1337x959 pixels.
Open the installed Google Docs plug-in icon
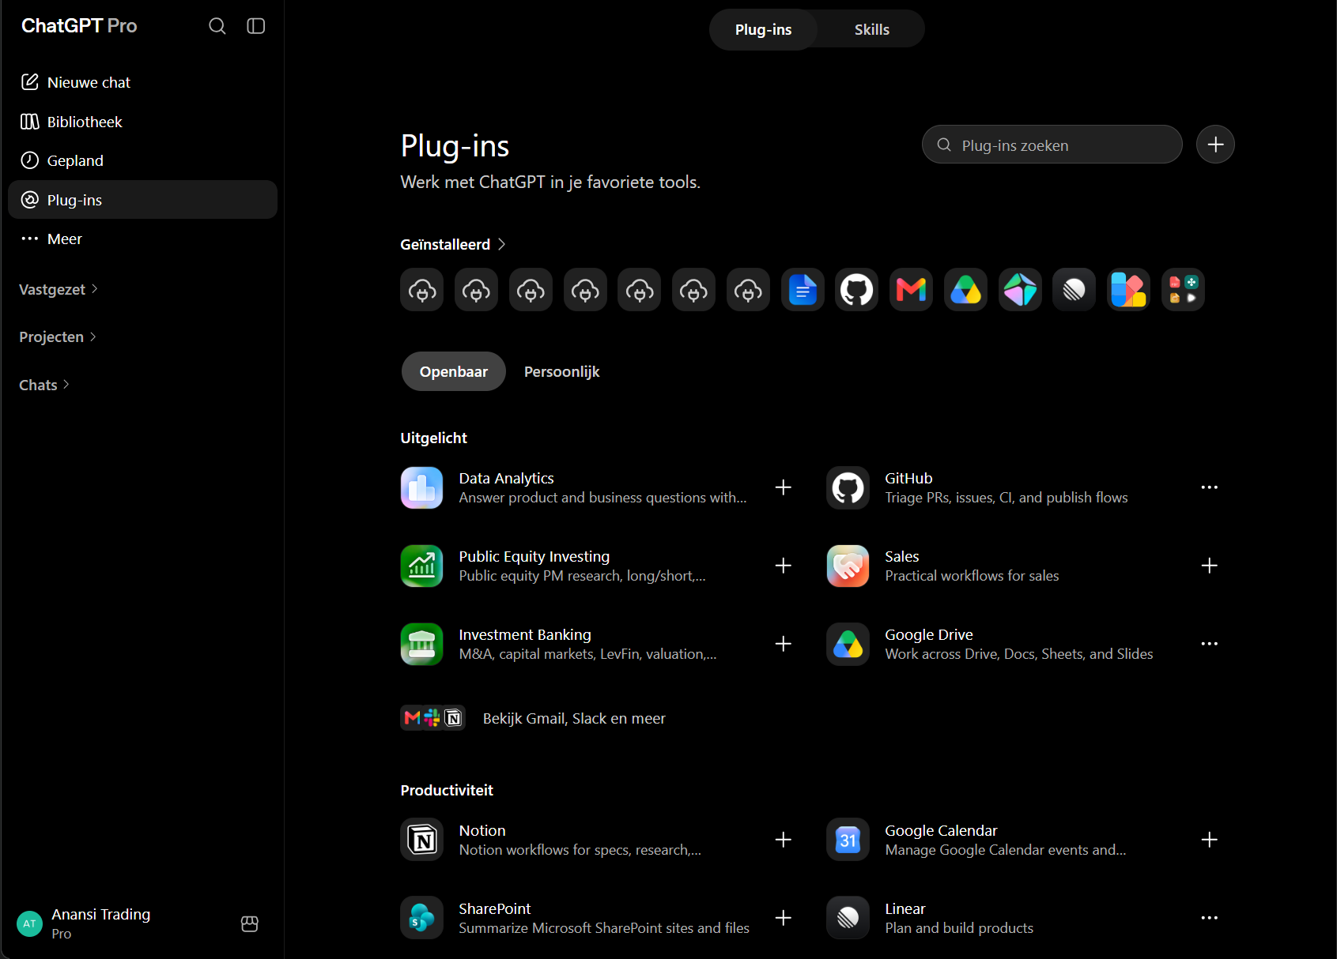click(803, 289)
